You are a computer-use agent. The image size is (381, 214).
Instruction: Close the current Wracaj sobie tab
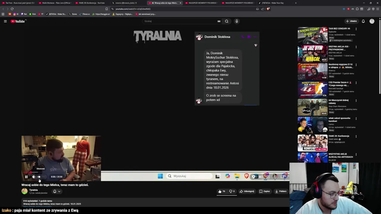click(x=180, y=3)
